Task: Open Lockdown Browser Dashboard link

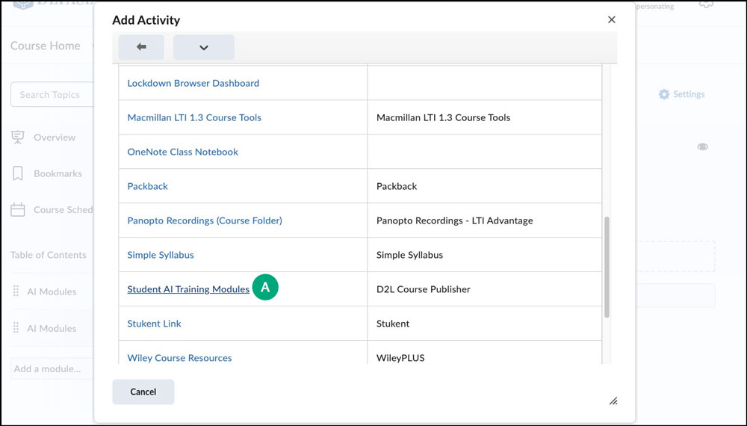Action: (x=193, y=83)
